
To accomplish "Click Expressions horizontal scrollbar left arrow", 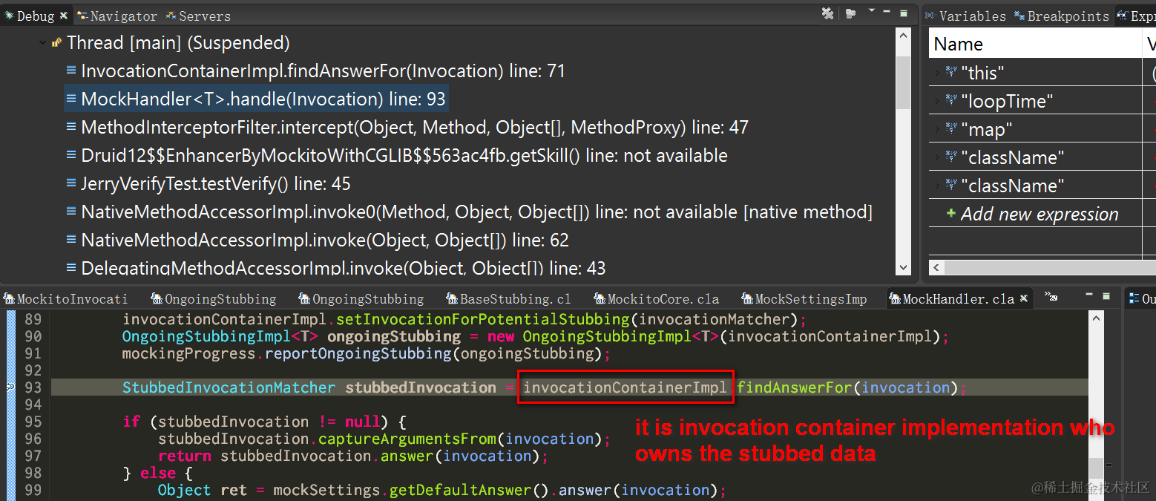I will (x=937, y=268).
